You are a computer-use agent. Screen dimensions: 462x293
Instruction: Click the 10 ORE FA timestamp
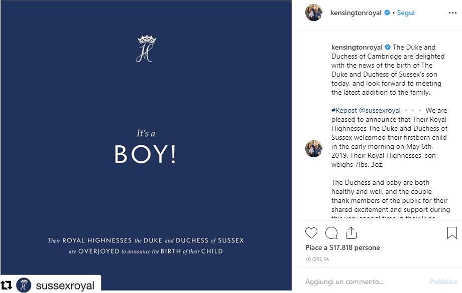(318, 258)
